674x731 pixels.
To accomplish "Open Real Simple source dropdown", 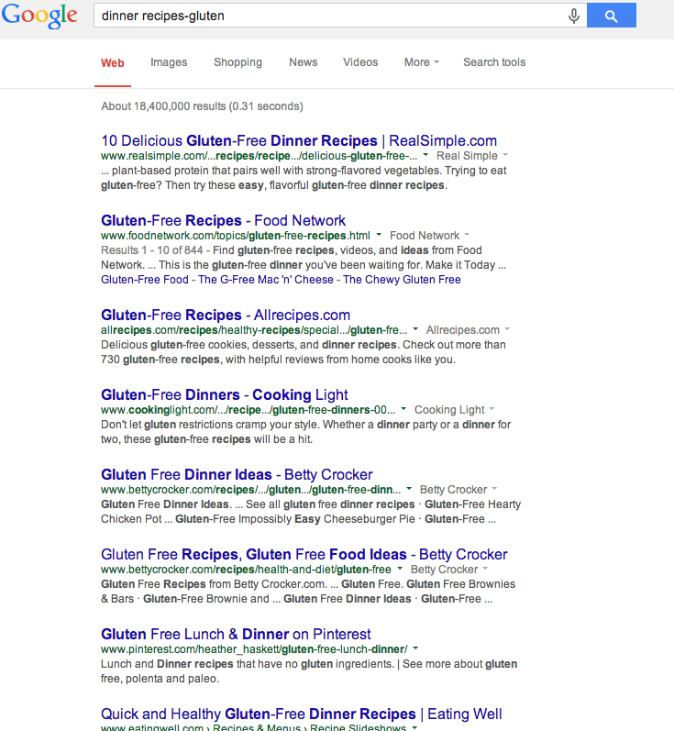I will [x=471, y=156].
